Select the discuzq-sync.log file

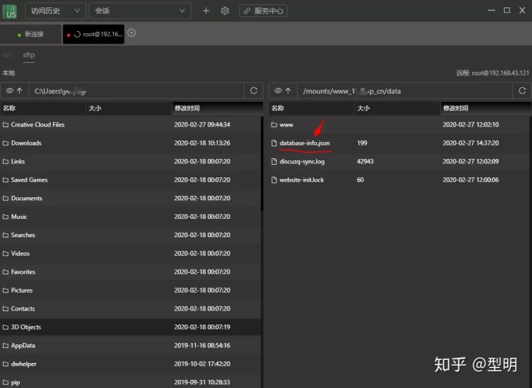(x=399, y=161)
